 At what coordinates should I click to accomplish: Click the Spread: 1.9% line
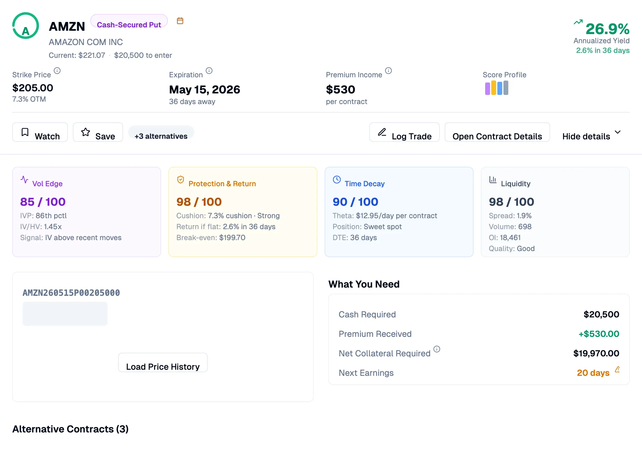tap(510, 216)
